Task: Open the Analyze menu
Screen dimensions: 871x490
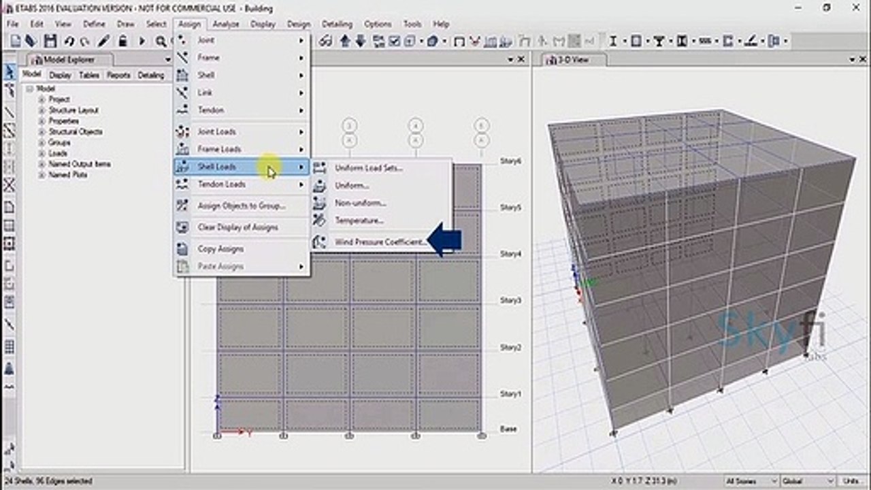Action: click(x=226, y=24)
